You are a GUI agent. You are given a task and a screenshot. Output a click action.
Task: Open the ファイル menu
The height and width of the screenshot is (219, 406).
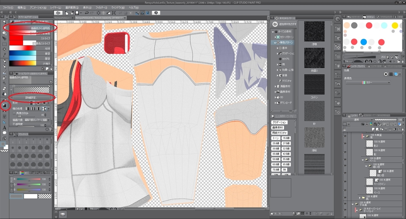pos(8,7)
